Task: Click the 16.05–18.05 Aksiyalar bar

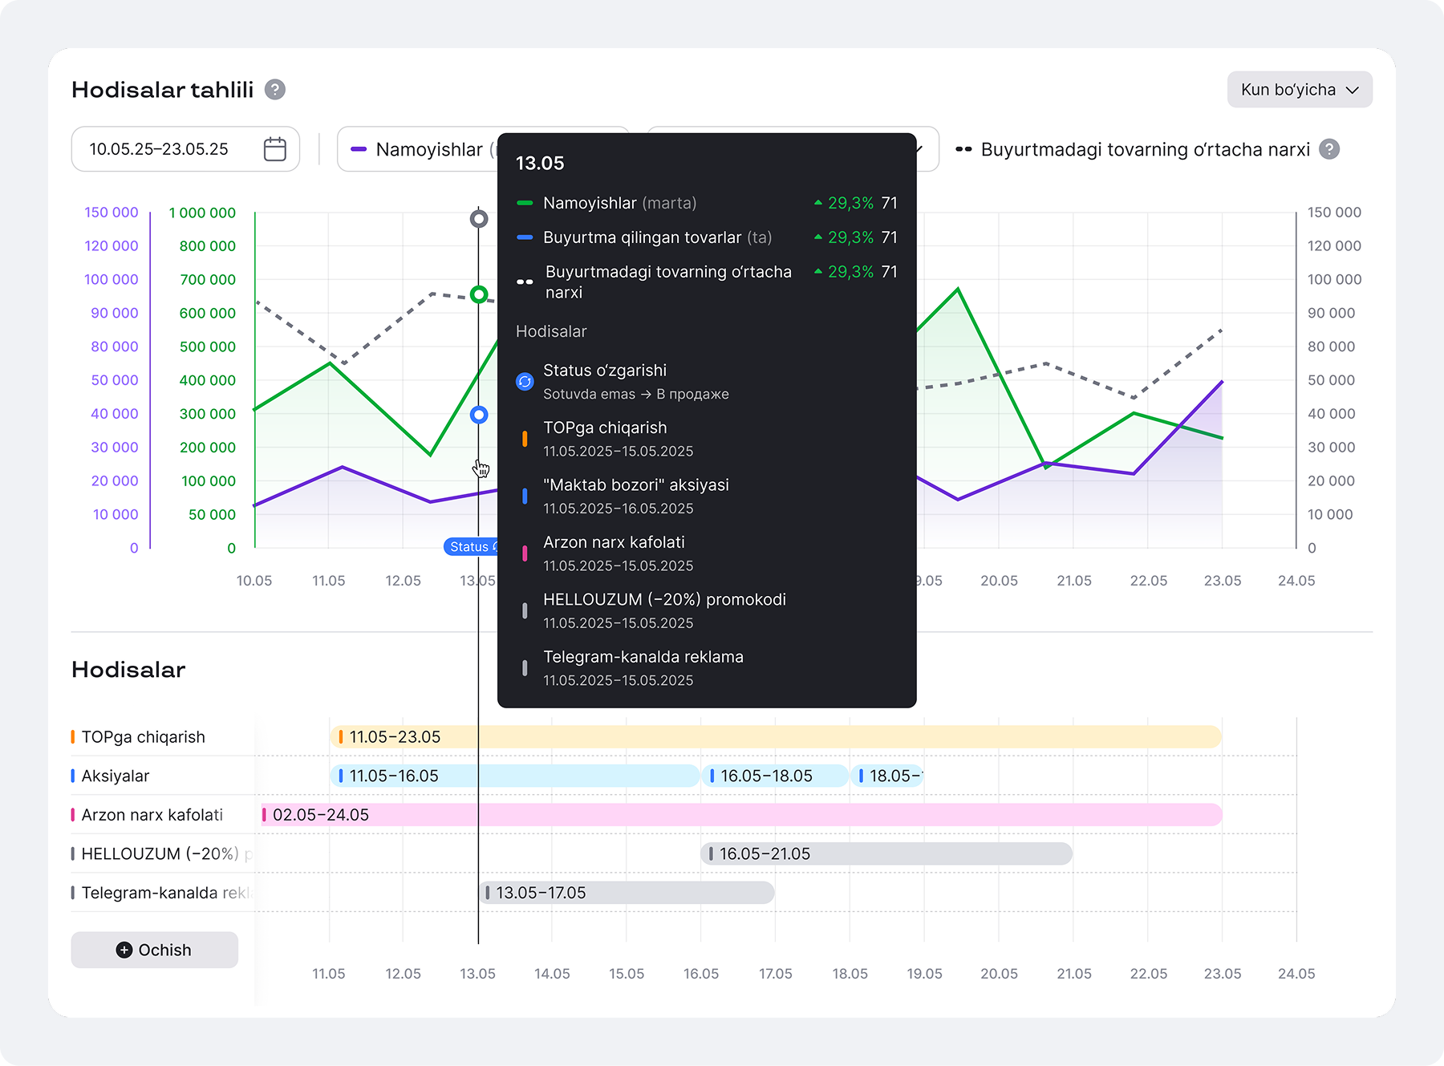Action: click(x=775, y=776)
